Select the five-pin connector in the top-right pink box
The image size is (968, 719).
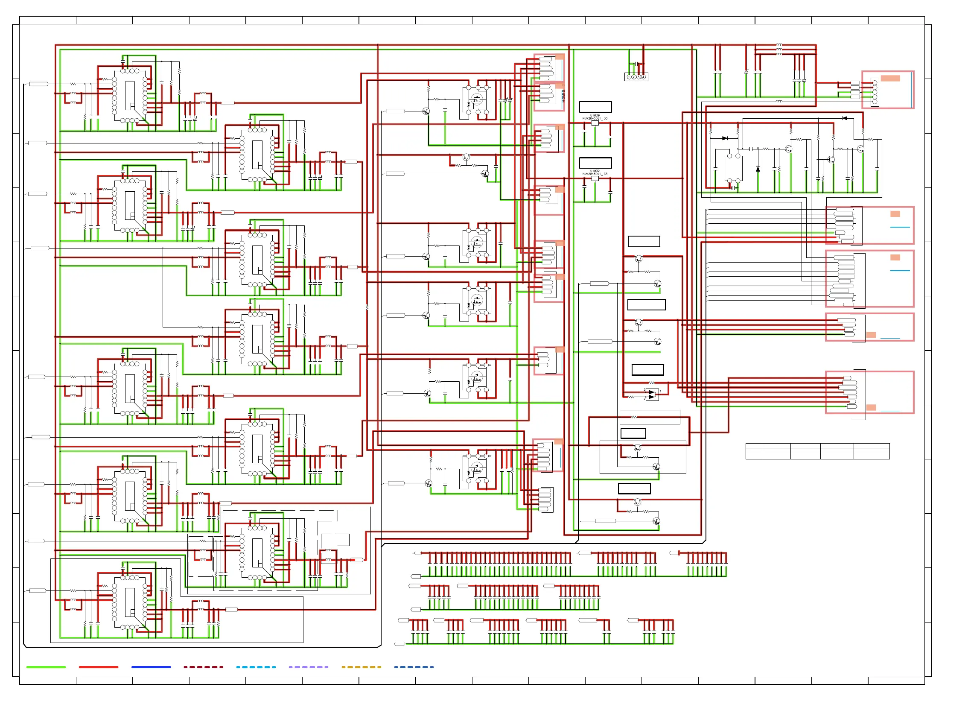875,92
